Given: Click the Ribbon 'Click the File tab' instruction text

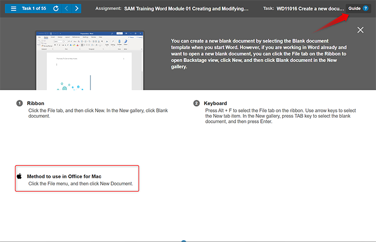Looking at the screenshot, I should click(98, 113).
